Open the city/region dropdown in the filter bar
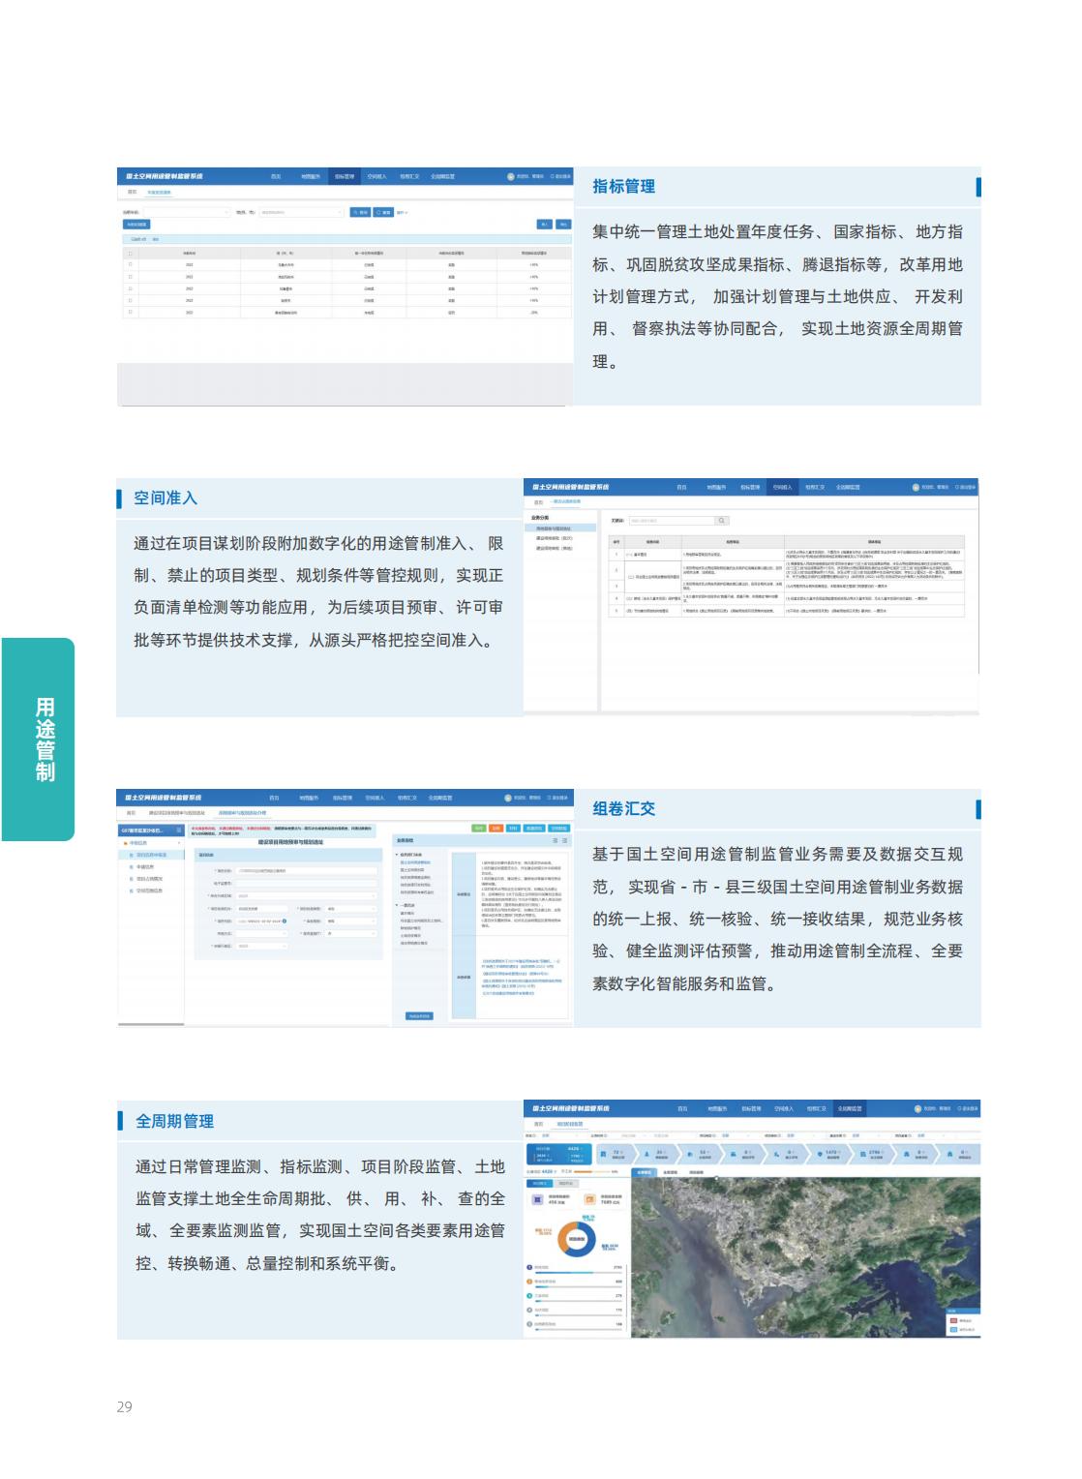The width and height of the screenshot is (1082, 1479). (300, 212)
